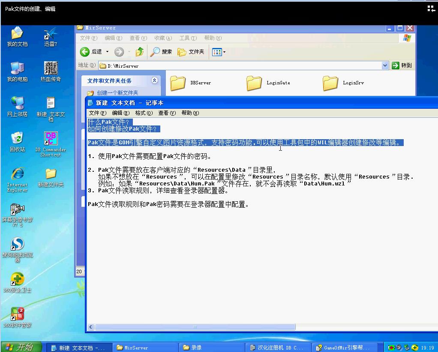Screen dimensions: 438x352
Task: Open the 开始 Start button
Action: click(x=21, y=347)
